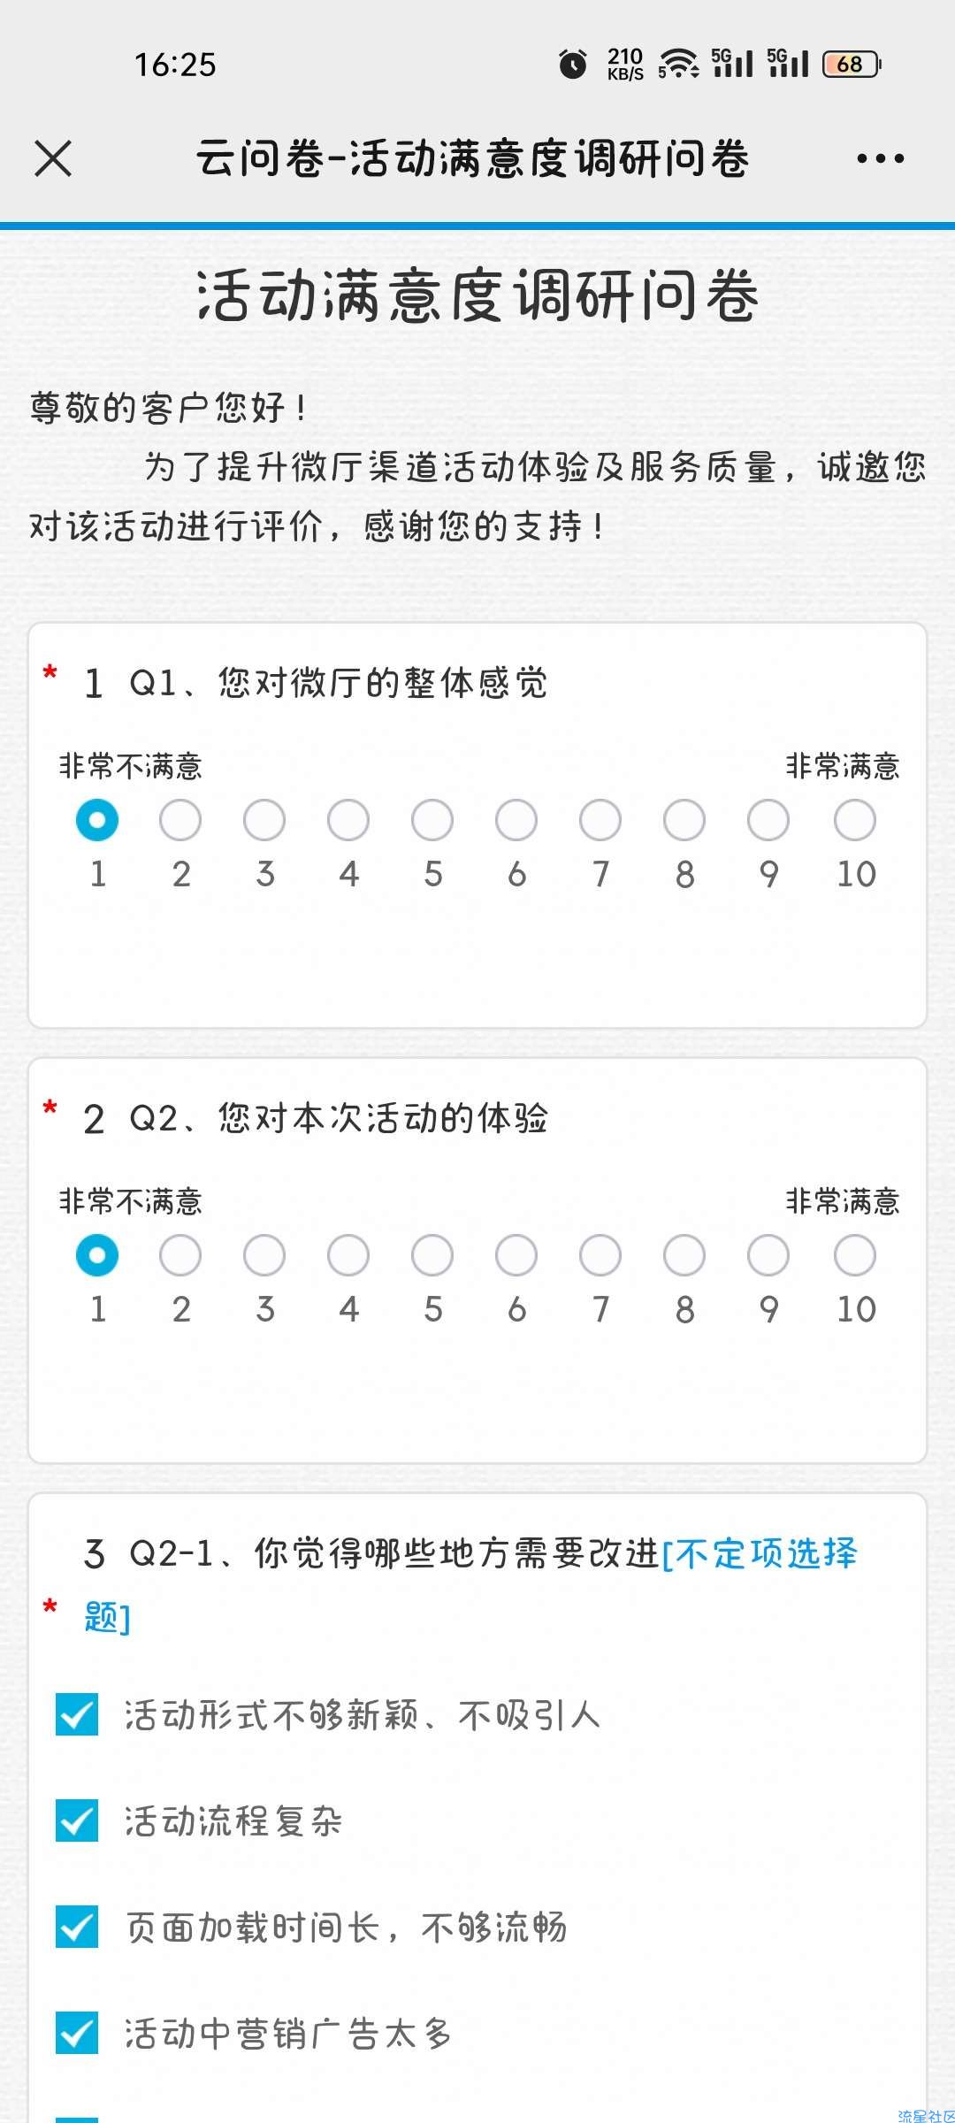
Task: Choose rating 8 for Q2 activity experience
Action: [x=684, y=1255]
